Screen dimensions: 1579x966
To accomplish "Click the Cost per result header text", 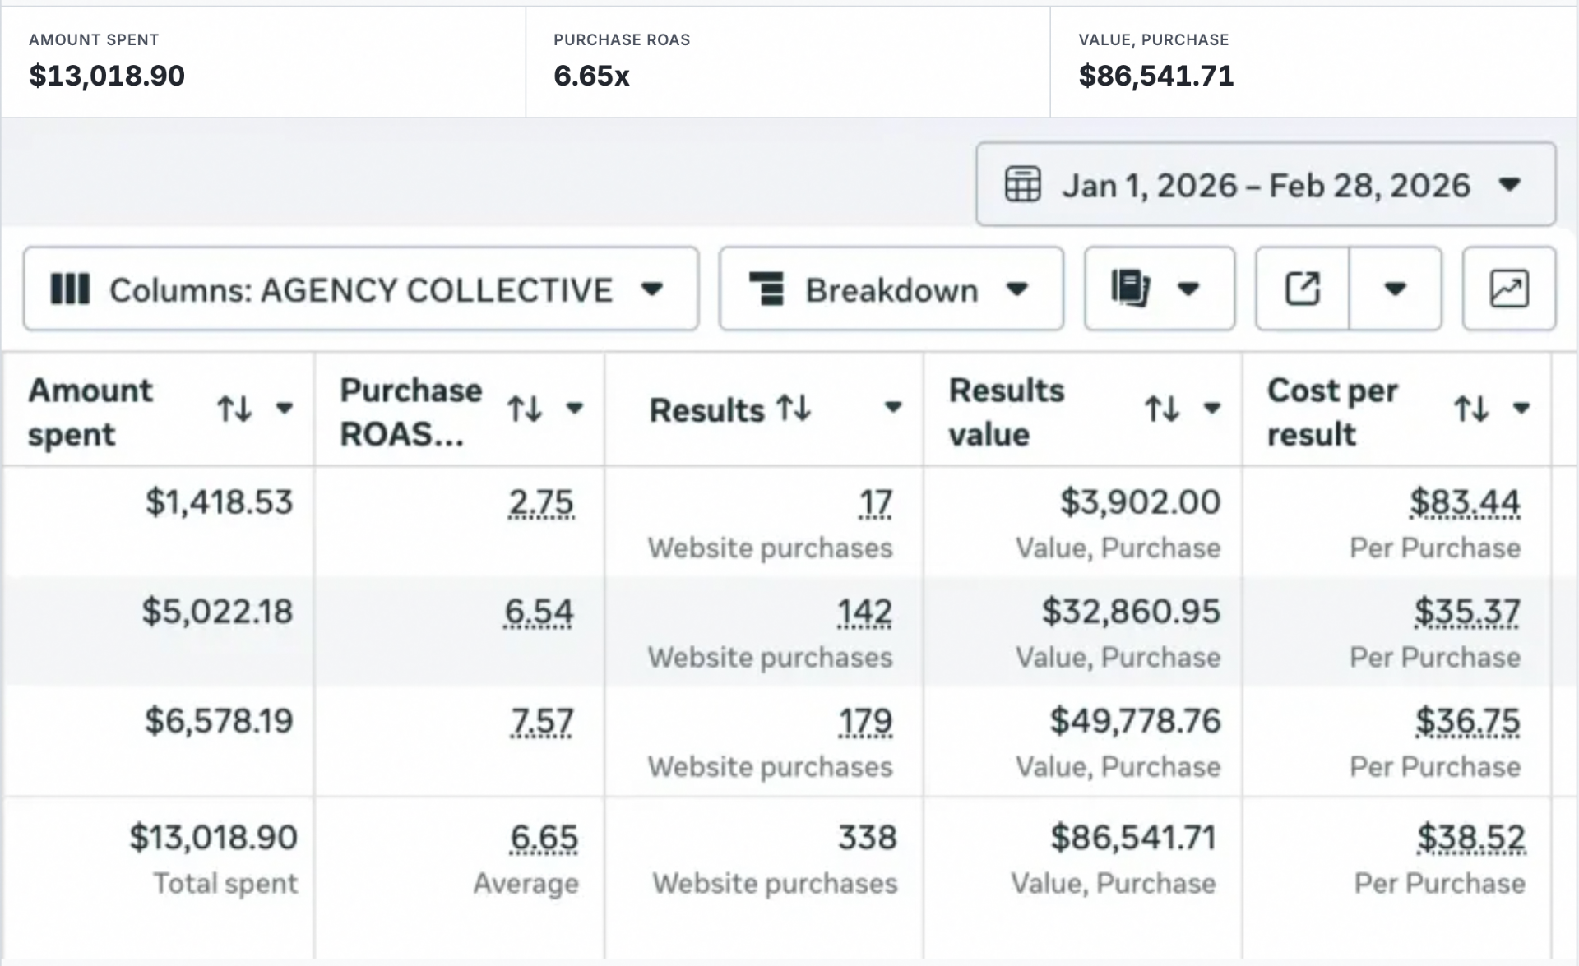I will coord(1332,412).
